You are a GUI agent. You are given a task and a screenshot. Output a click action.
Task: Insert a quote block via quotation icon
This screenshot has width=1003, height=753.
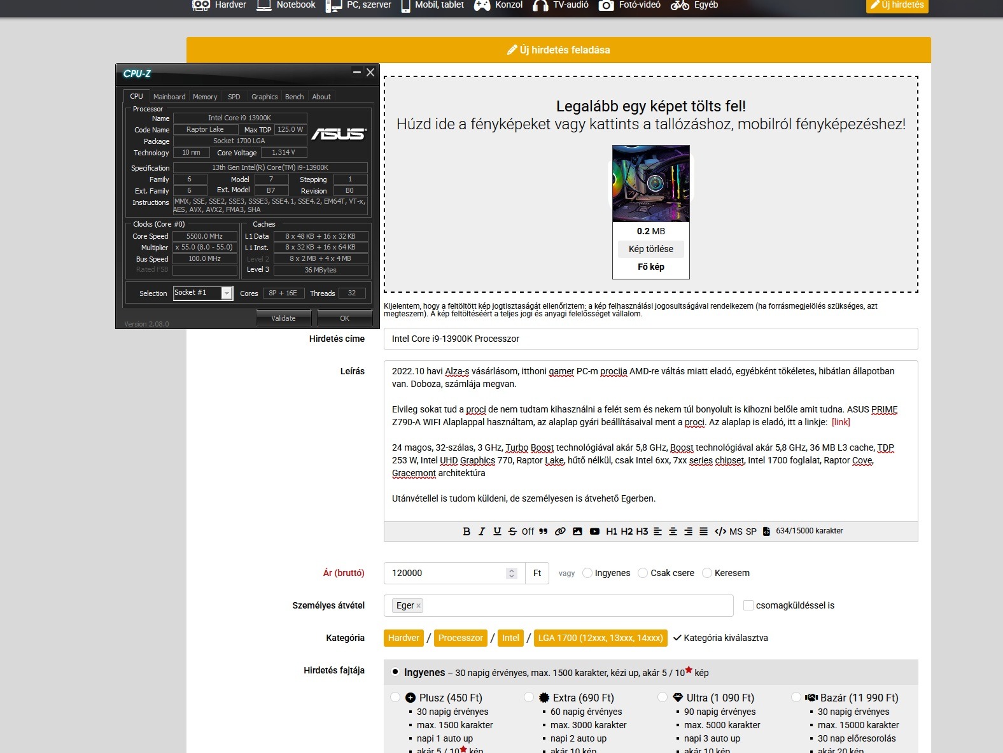click(x=544, y=531)
